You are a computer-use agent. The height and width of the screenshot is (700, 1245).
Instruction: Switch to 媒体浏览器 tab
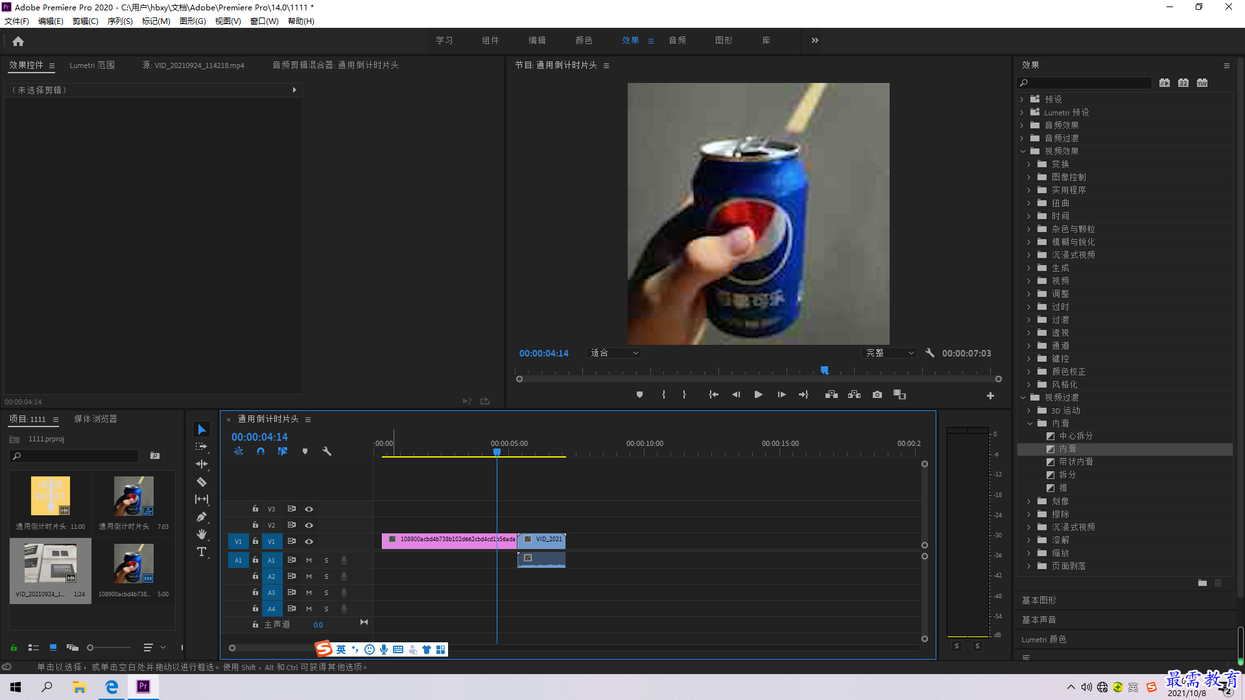[x=95, y=419]
